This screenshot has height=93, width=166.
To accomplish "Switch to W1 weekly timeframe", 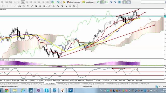I will coord(27,2).
